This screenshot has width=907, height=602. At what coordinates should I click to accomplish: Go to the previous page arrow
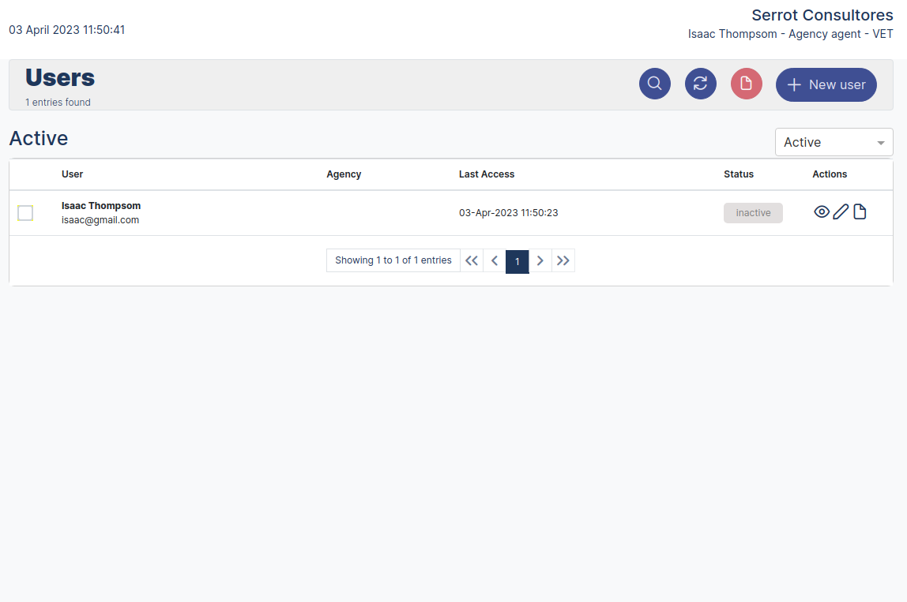click(495, 260)
